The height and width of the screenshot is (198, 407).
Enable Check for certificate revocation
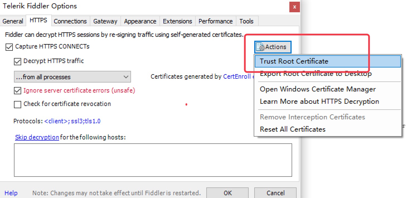(18, 104)
